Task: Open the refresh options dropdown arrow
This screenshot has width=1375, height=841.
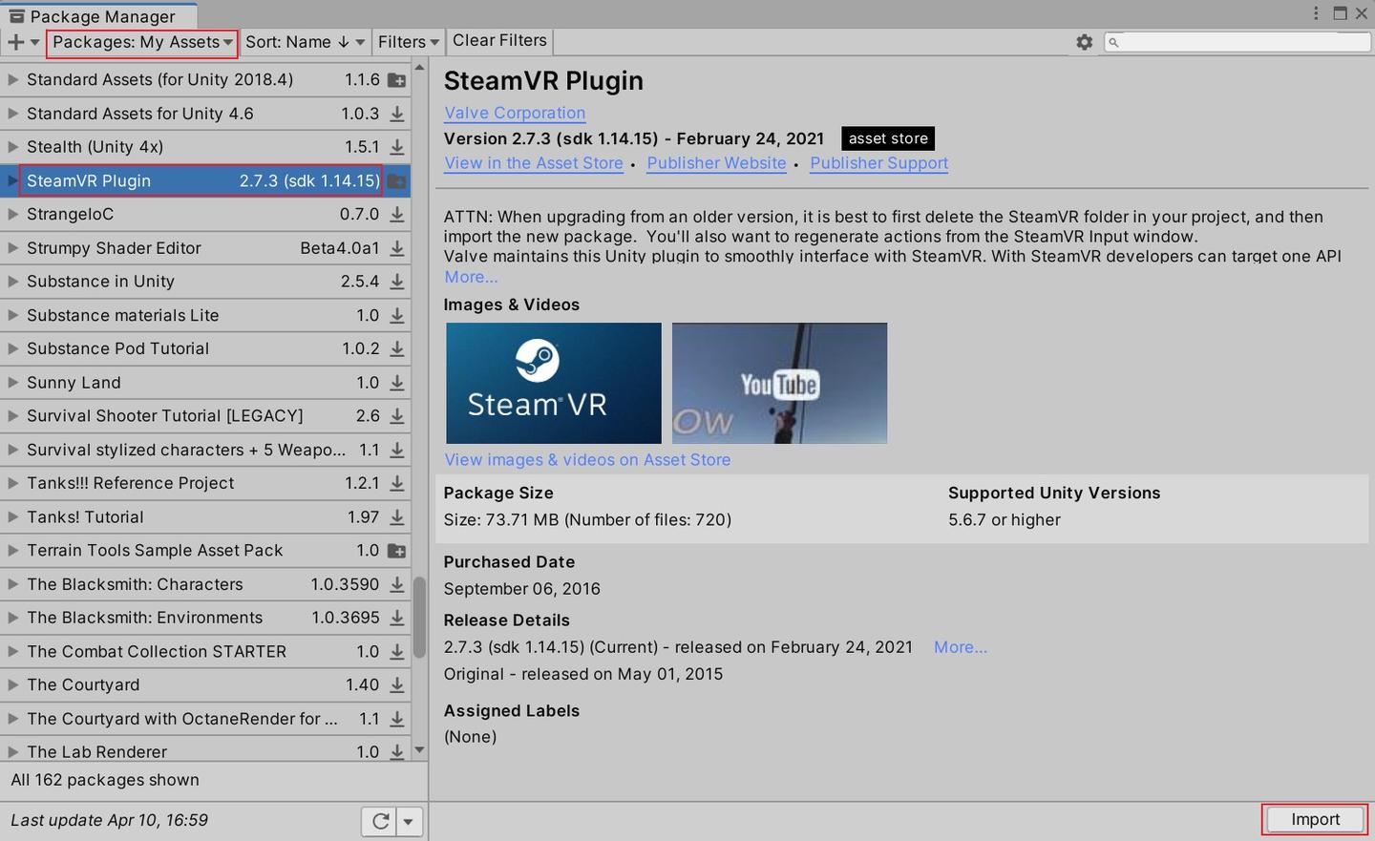Action: click(x=409, y=820)
